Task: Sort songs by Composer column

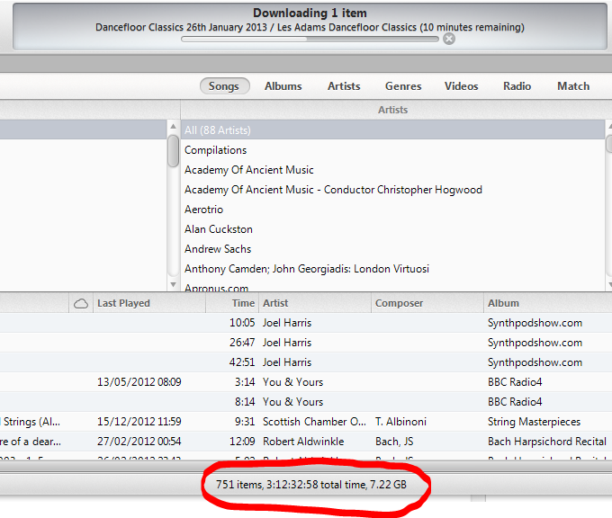Action: click(427, 303)
